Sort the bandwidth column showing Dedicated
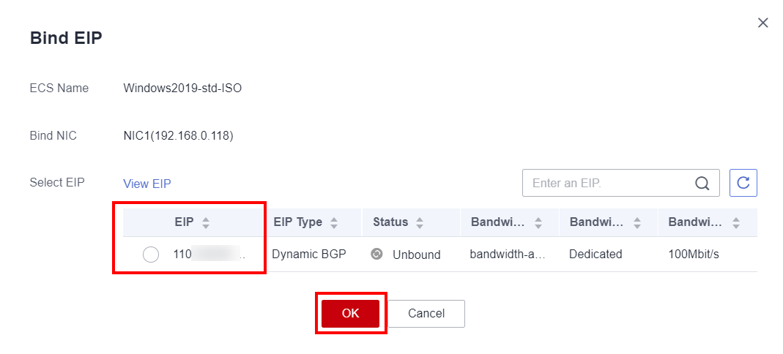The height and width of the screenshot is (354, 783). [x=637, y=222]
